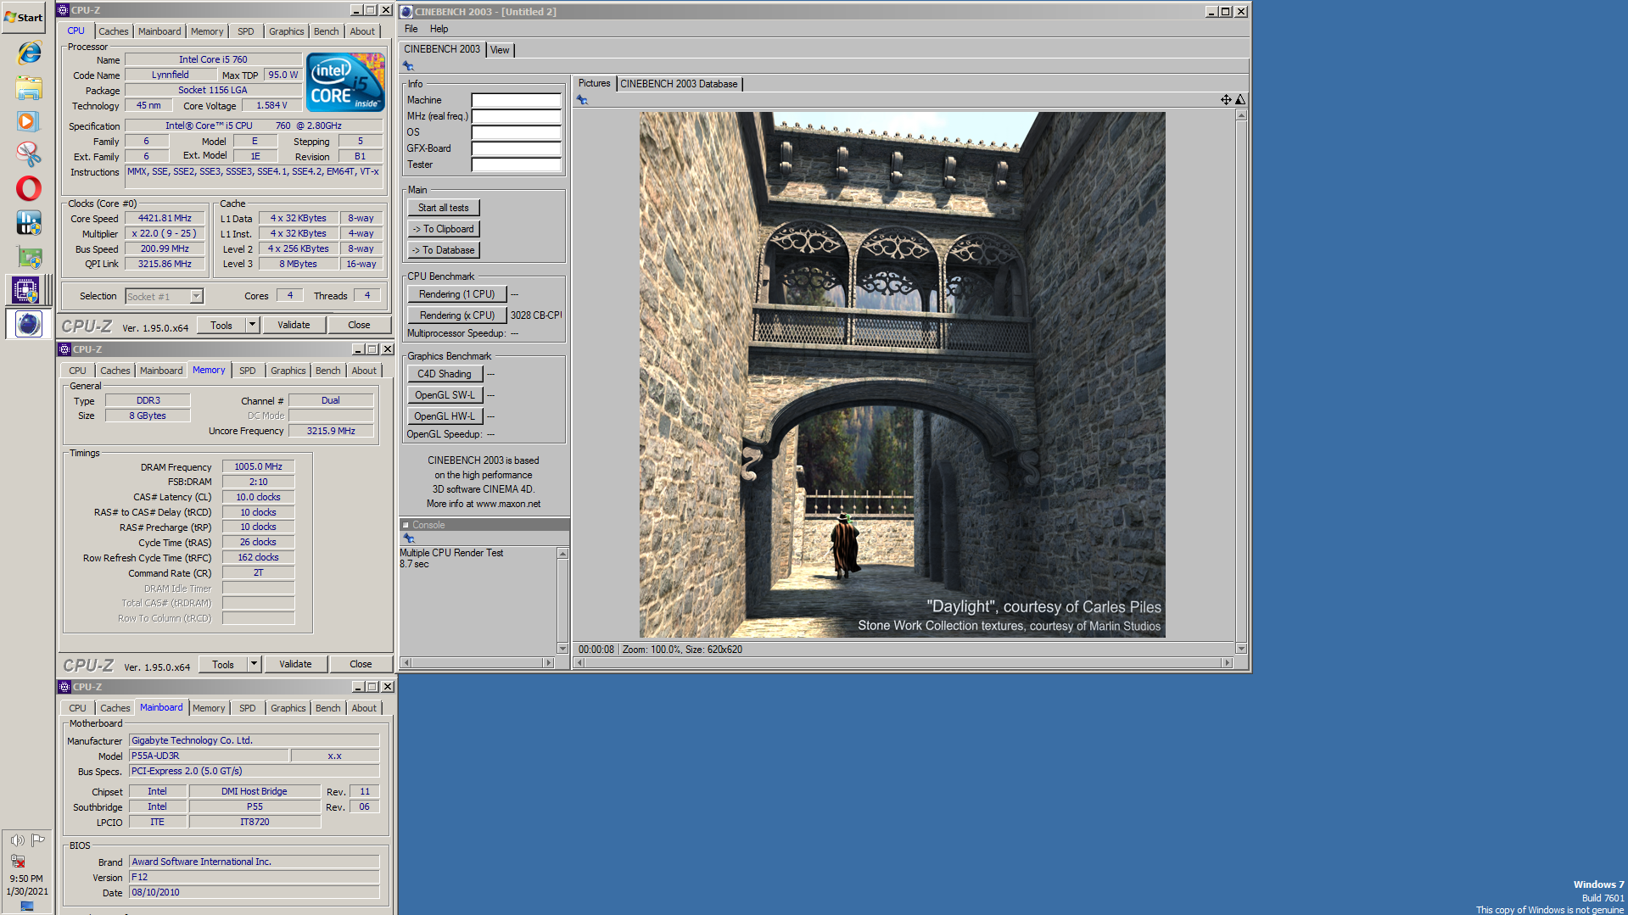Click the Intel Core i5 logo
Image resolution: width=1628 pixels, height=915 pixels.
tap(345, 82)
